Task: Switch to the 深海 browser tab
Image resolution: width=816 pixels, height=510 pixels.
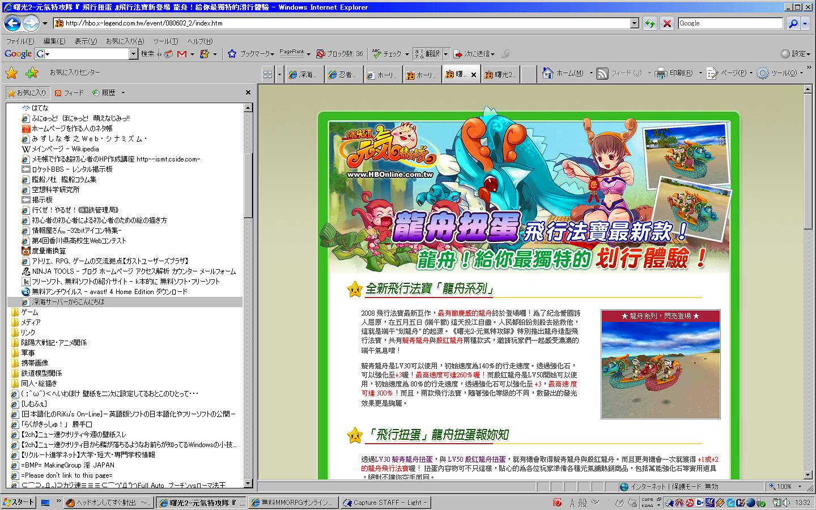Action: pyautogui.click(x=304, y=74)
